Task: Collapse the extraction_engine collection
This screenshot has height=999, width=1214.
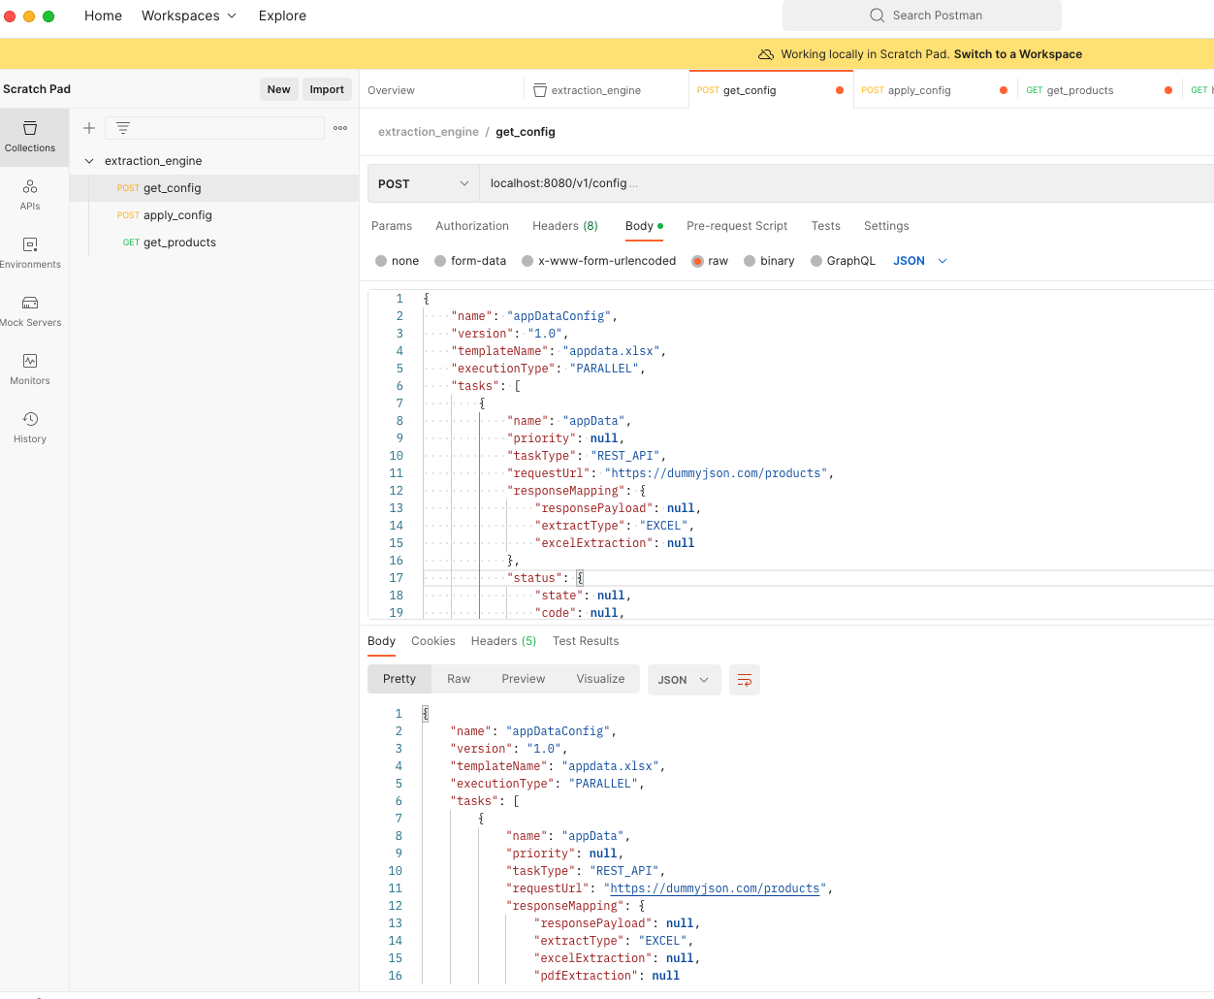Action: tap(89, 161)
